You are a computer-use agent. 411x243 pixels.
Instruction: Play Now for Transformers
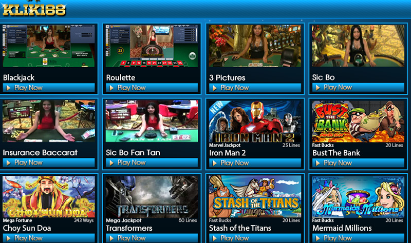[152, 238]
